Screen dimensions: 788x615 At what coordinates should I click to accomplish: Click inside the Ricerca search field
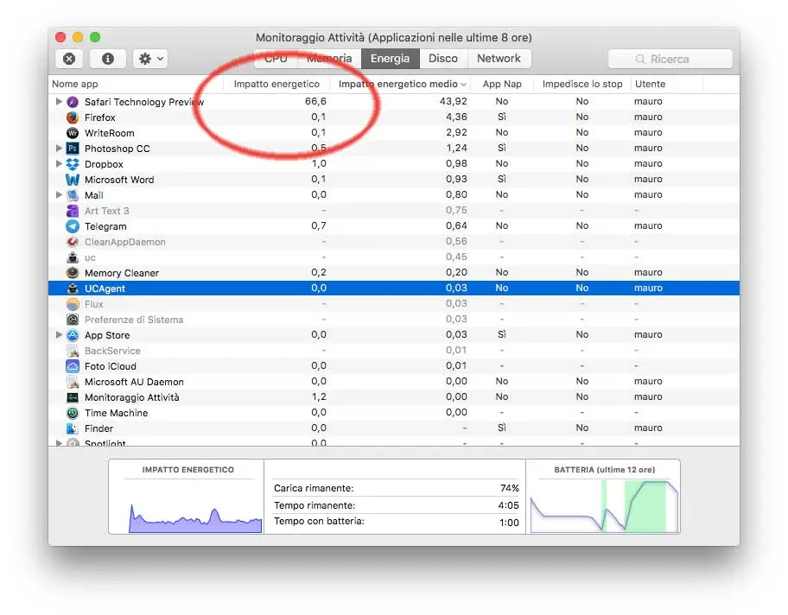[x=670, y=58]
